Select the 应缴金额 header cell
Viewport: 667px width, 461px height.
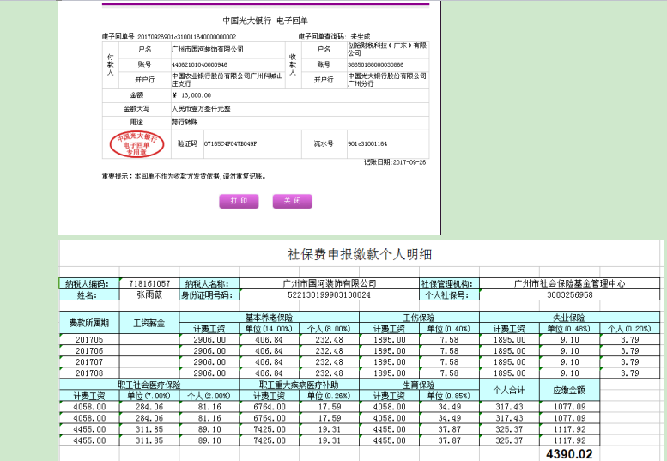(570, 390)
